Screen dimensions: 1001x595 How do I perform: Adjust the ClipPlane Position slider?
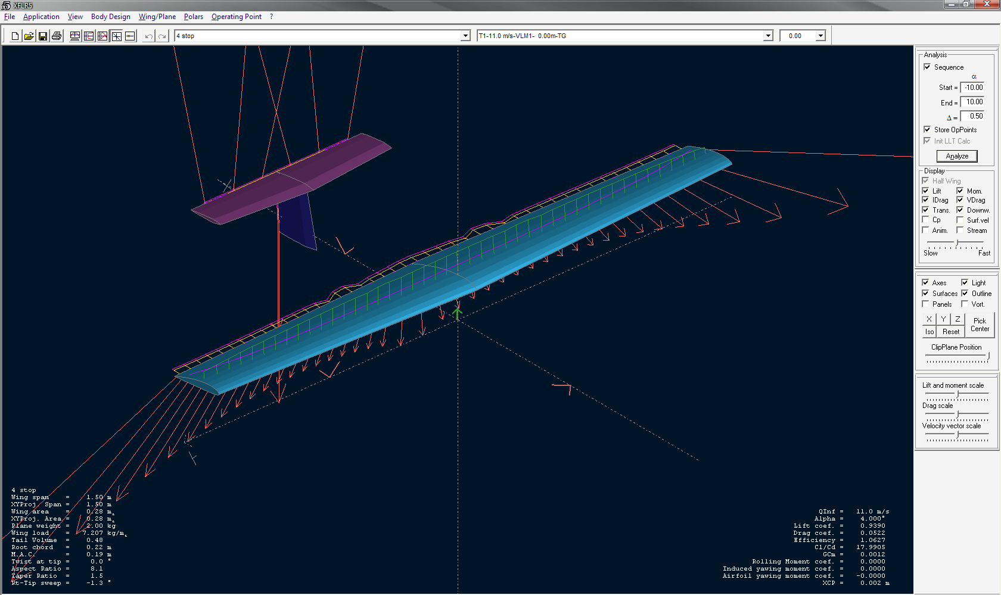coord(957,357)
